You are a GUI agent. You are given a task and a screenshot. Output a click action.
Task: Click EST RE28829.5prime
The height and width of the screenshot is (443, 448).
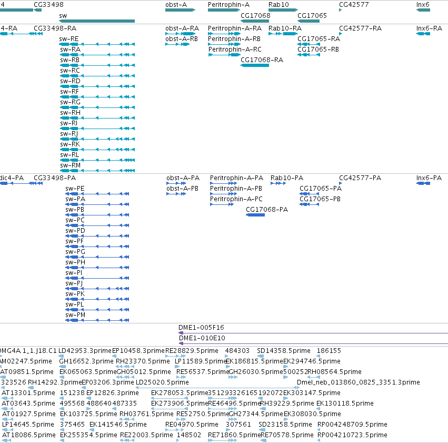click(x=176, y=356)
